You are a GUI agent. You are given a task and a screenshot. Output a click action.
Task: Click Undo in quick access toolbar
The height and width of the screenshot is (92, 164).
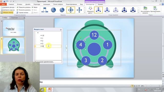pos(7,1)
